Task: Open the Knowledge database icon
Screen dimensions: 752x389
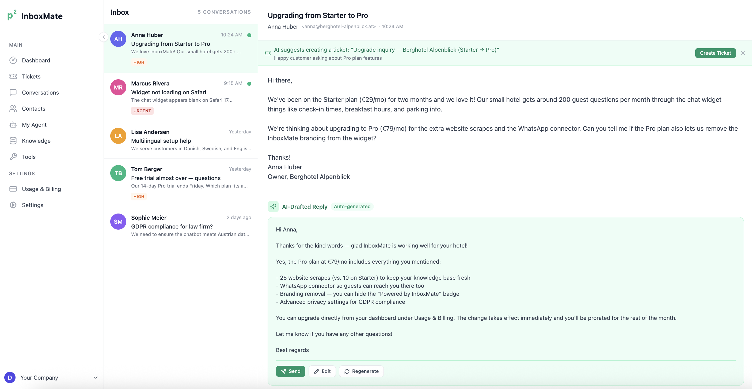Action: coord(13,141)
